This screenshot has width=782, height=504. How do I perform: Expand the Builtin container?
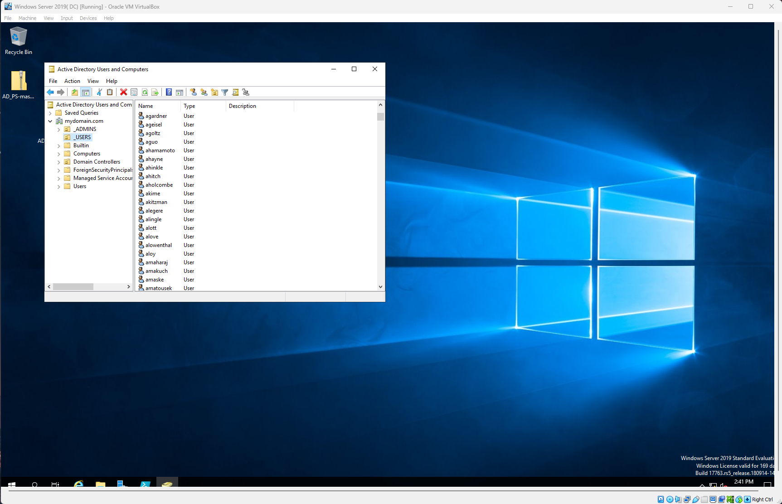click(59, 146)
